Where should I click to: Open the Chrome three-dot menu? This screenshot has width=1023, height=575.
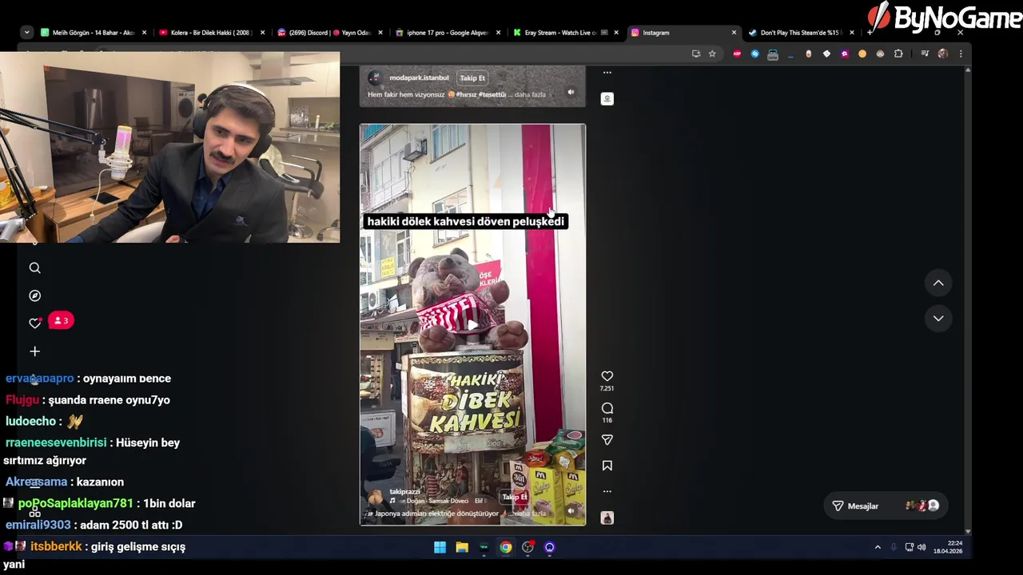coord(960,54)
